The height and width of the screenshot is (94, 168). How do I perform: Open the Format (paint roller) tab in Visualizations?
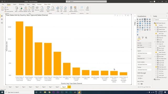(143, 38)
